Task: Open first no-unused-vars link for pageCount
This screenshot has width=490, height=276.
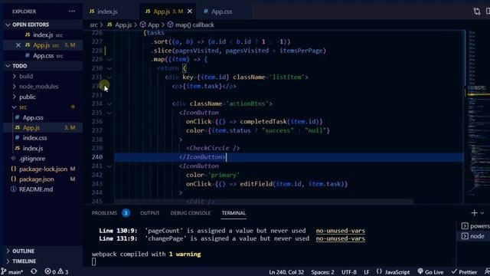Action: point(340,231)
